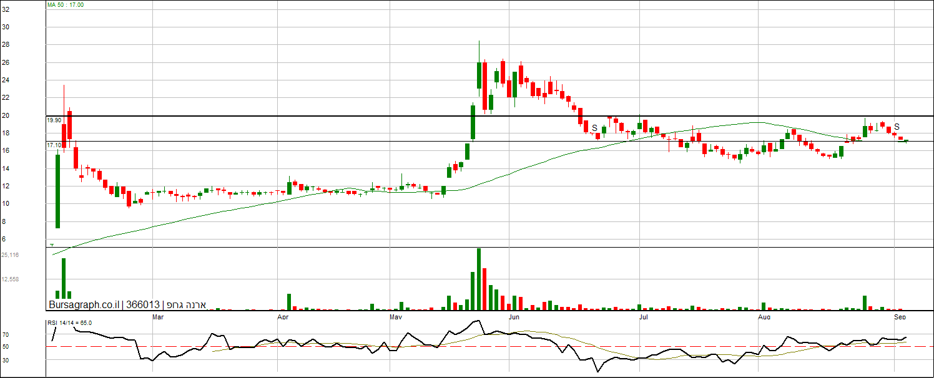Image resolution: width=934 pixels, height=378 pixels.
Task: Click the 18 price axis value
Action: [x=6, y=133]
